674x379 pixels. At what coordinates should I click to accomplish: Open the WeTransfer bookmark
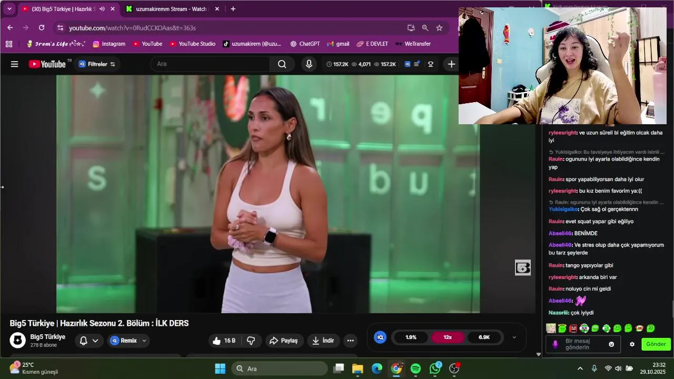(x=413, y=44)
